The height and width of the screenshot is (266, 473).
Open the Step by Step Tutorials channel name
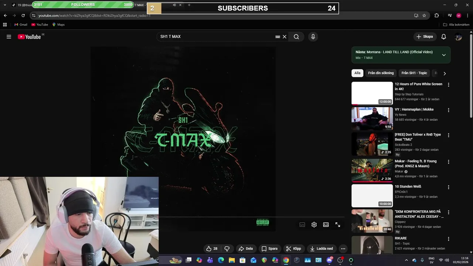point(409,94)
